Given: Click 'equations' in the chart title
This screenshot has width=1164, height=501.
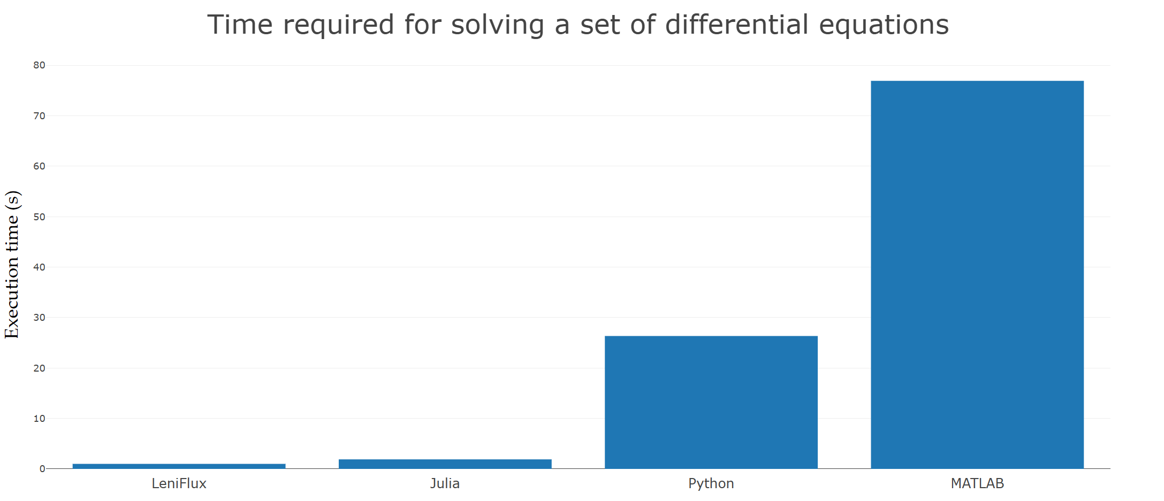Looking at the screenshot, I should pyautogui.click(x=884, y=25).
